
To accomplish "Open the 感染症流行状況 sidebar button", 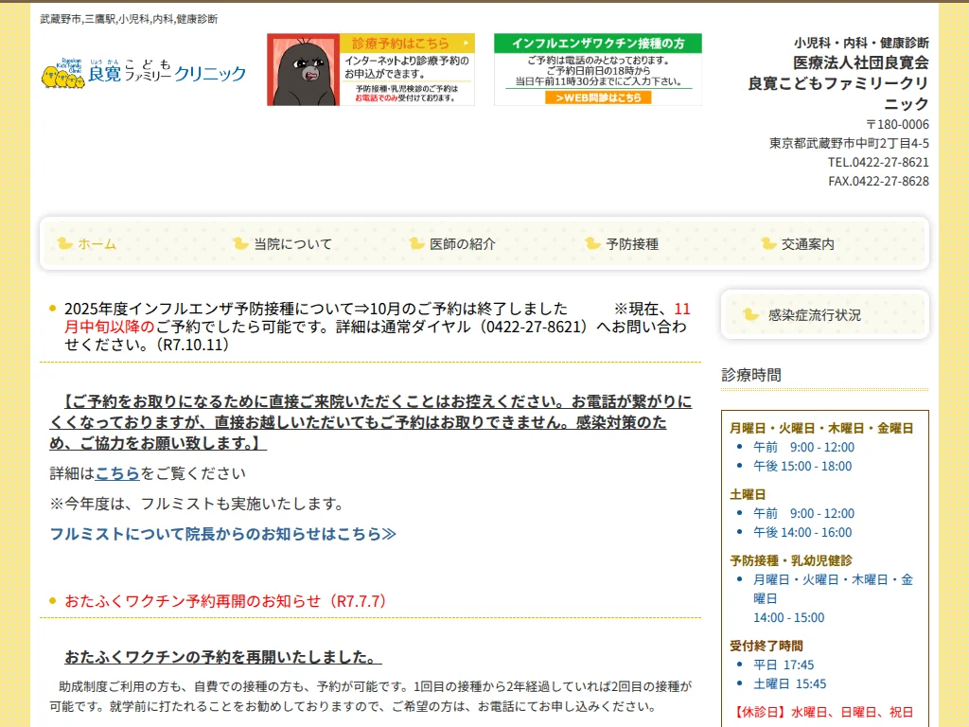I will [x=824, y=314].
